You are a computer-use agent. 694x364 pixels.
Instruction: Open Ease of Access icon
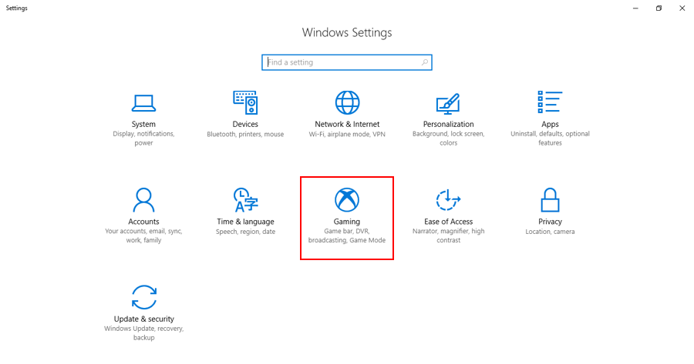pos(448,199)
